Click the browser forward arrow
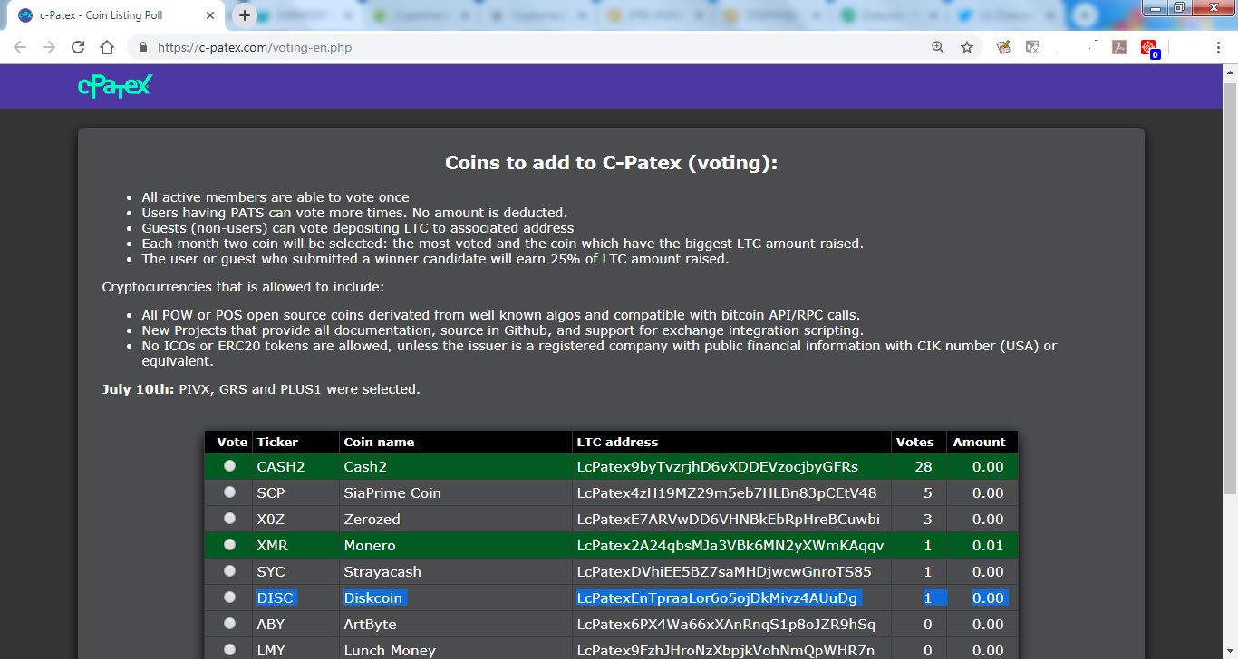Screen dimensions: 1238x659 click(x=49, y=47)
